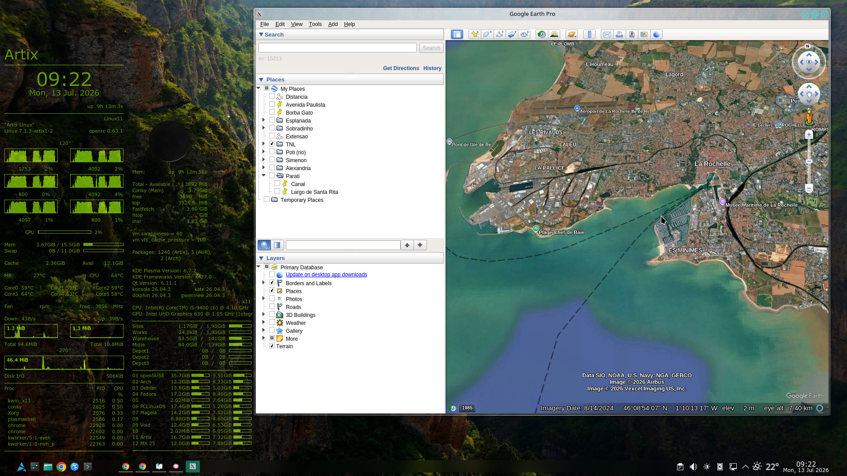This screenshot has width=847, height=476.
Task: Expand the 3D Buildings layer
Action: [x=264, y=314]
